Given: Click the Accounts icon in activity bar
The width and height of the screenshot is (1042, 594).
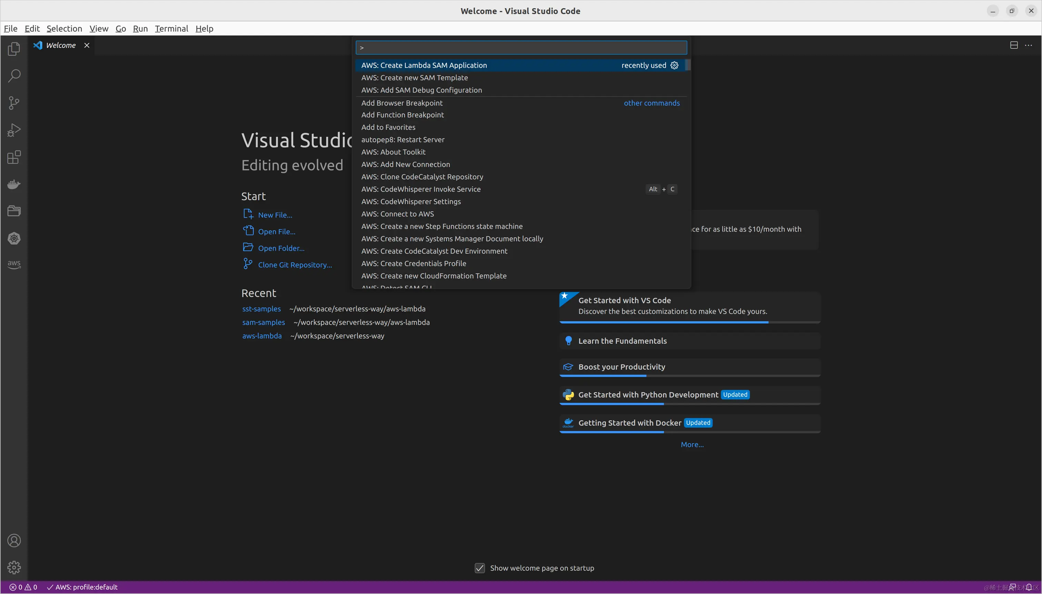Looking at the screenshot, I should pos(14,541).
